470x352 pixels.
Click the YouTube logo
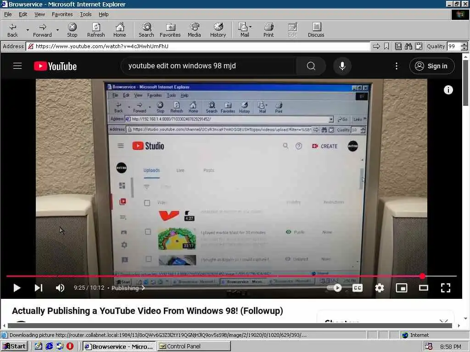[x=55, y=66]
